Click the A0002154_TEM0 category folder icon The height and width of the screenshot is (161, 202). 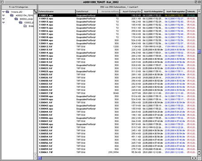(12, 15)
